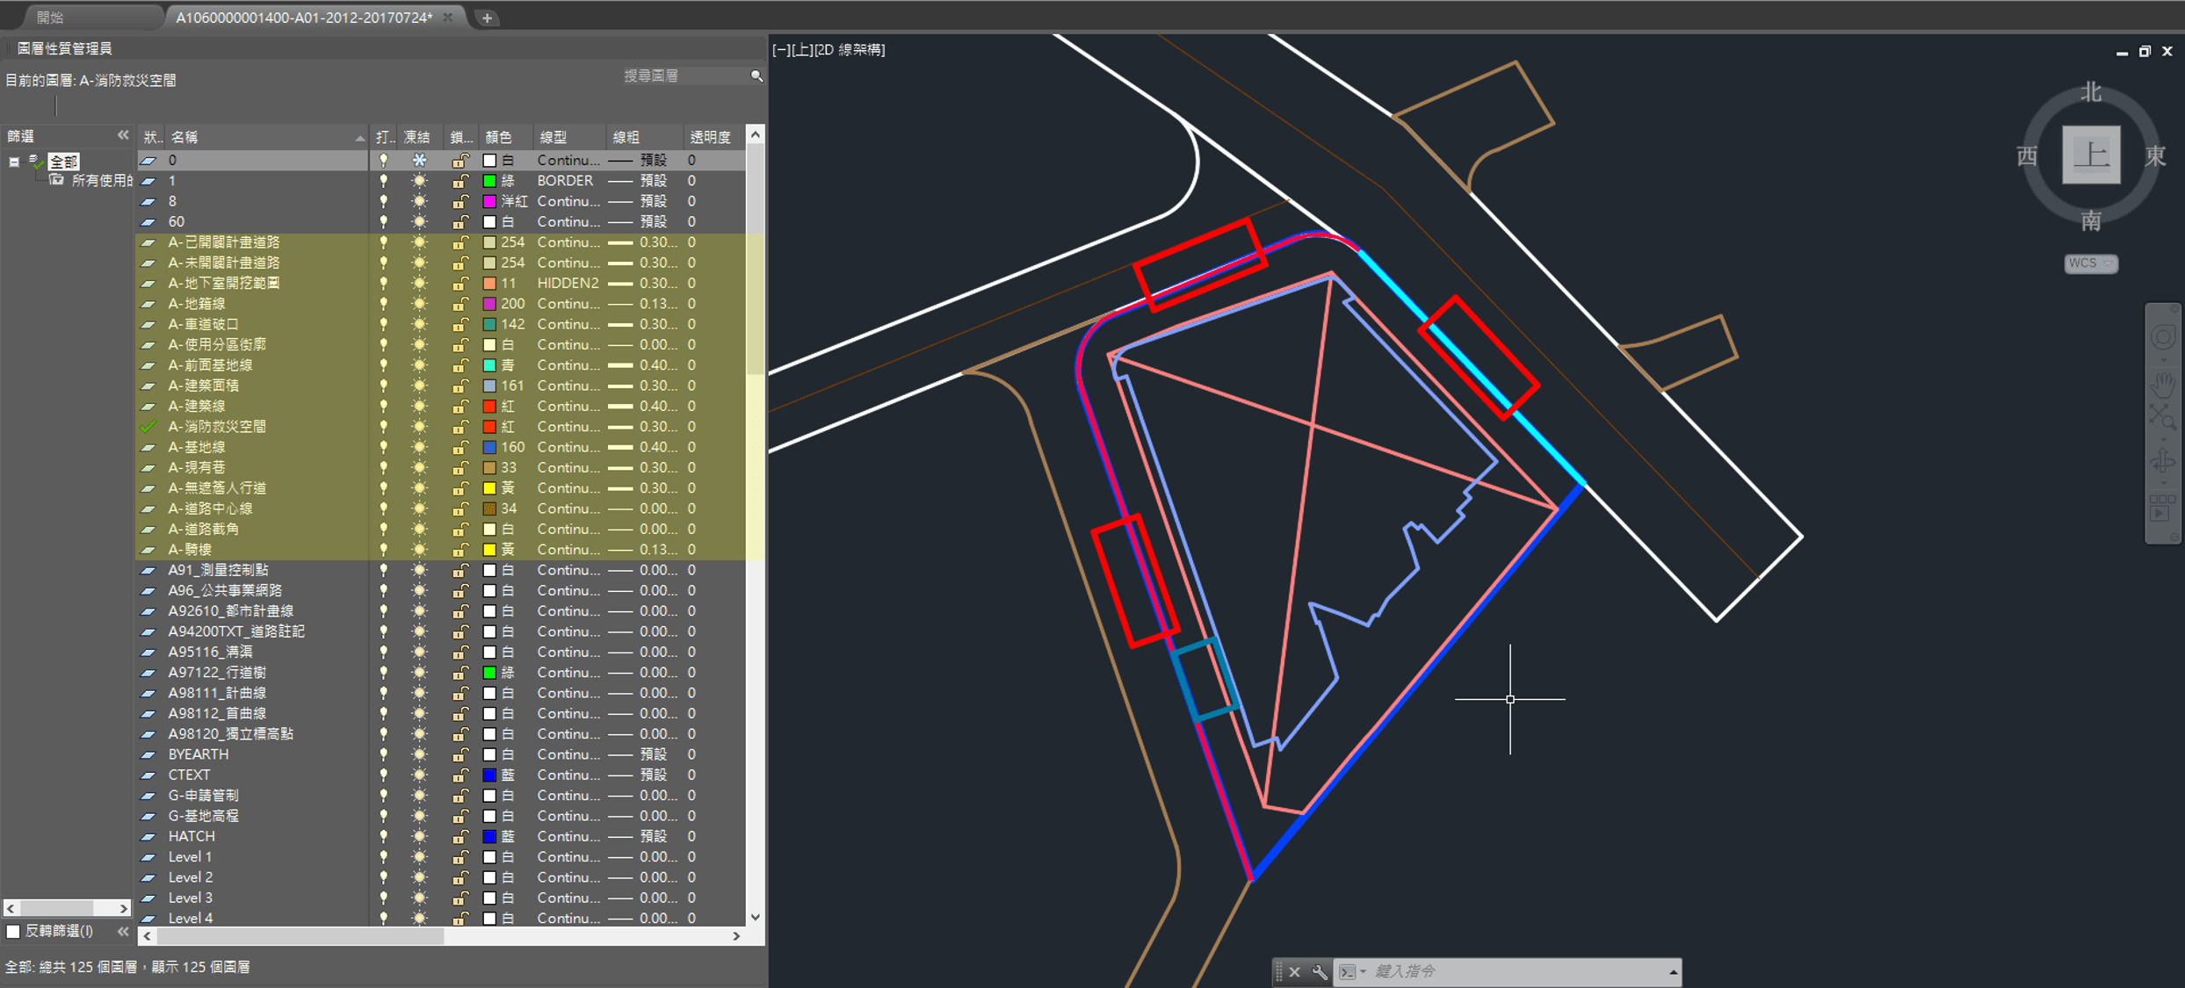Click the viewport label 2D 線架構
The image size is (2185, 988).
pos(850,50)
